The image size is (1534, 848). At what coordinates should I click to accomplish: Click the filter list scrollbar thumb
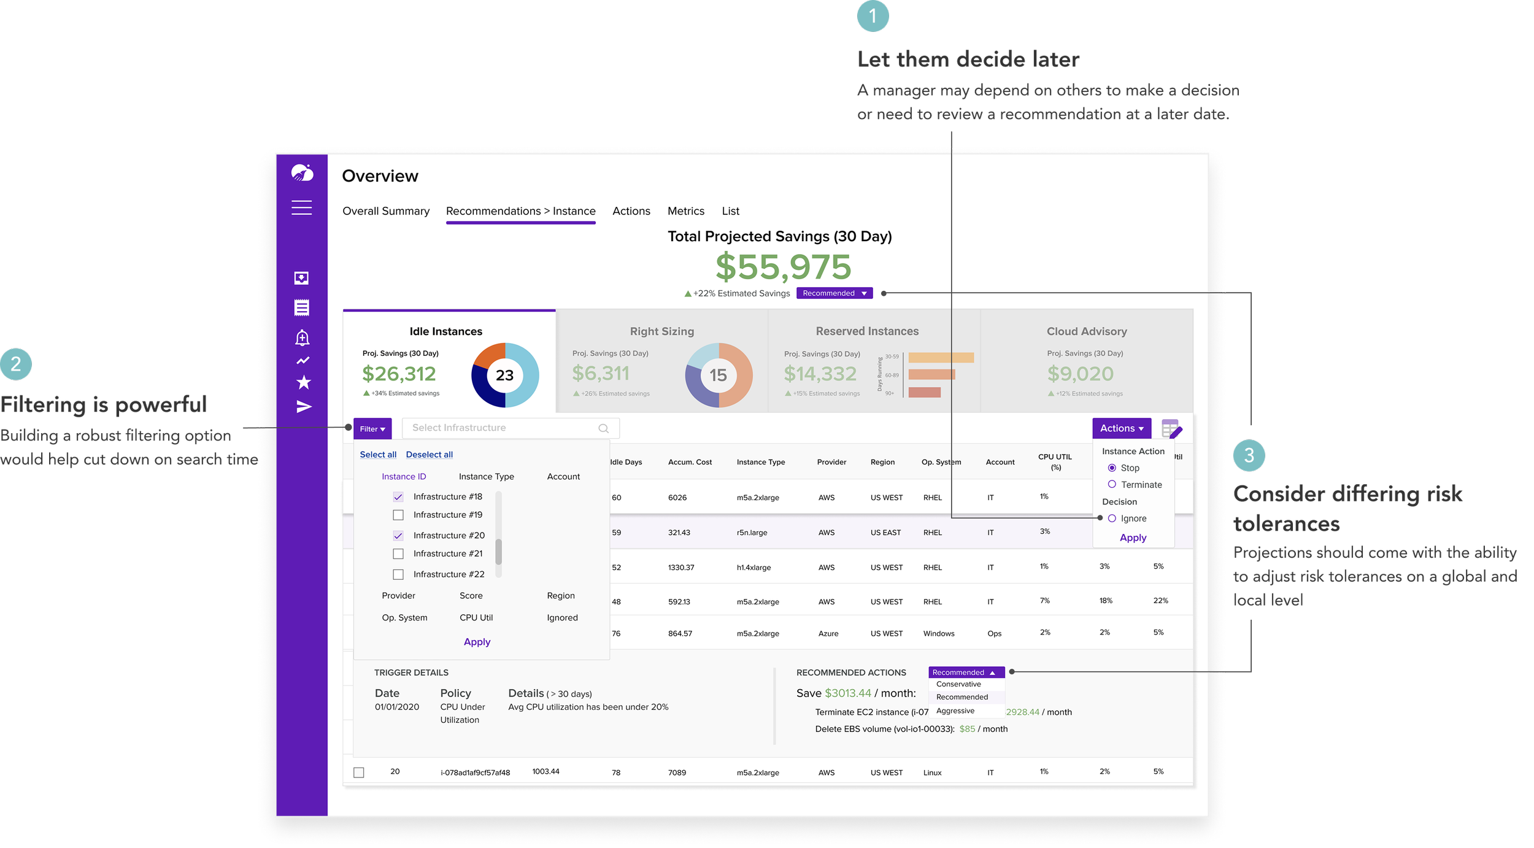499,551
